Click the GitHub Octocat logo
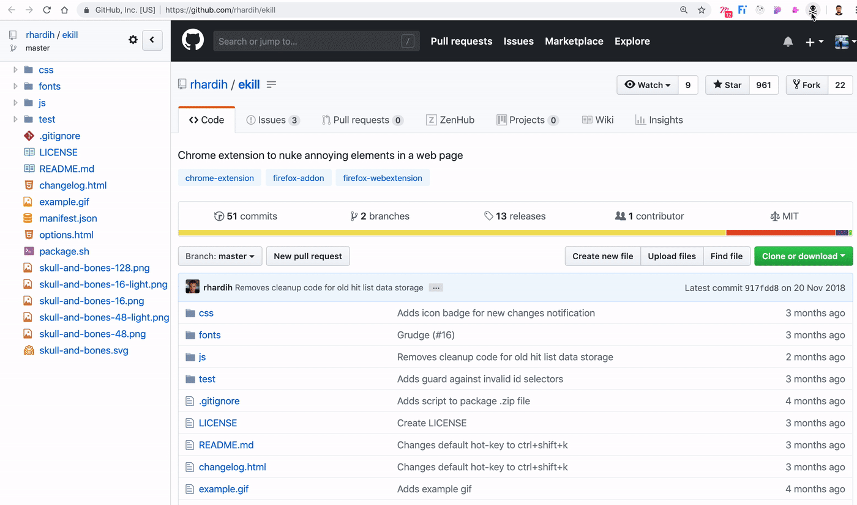The height and width of the screenshot is (505, 857). tap(193, 41)
